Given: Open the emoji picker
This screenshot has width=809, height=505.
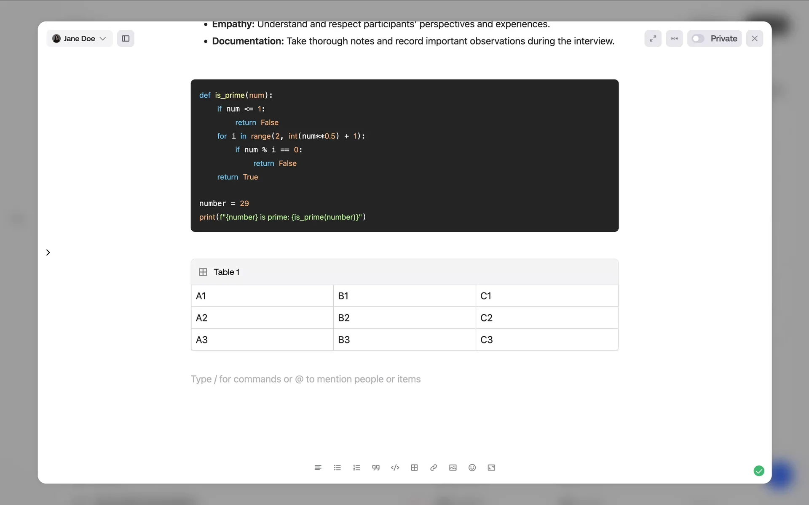Looking at the screenshot, I should (x=472, y=468).
